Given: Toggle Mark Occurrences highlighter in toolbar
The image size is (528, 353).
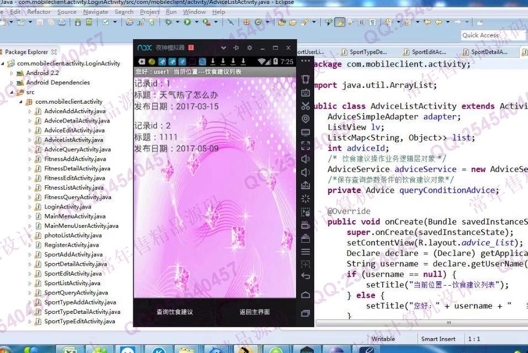Looking at the screenshot, I should click(340, 22).
